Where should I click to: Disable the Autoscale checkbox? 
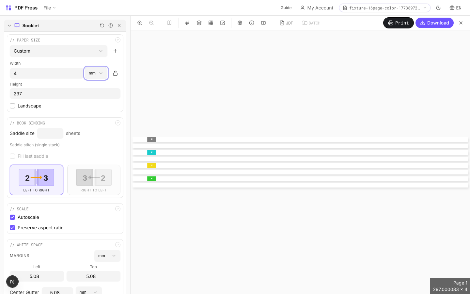(x=12, y=217)
